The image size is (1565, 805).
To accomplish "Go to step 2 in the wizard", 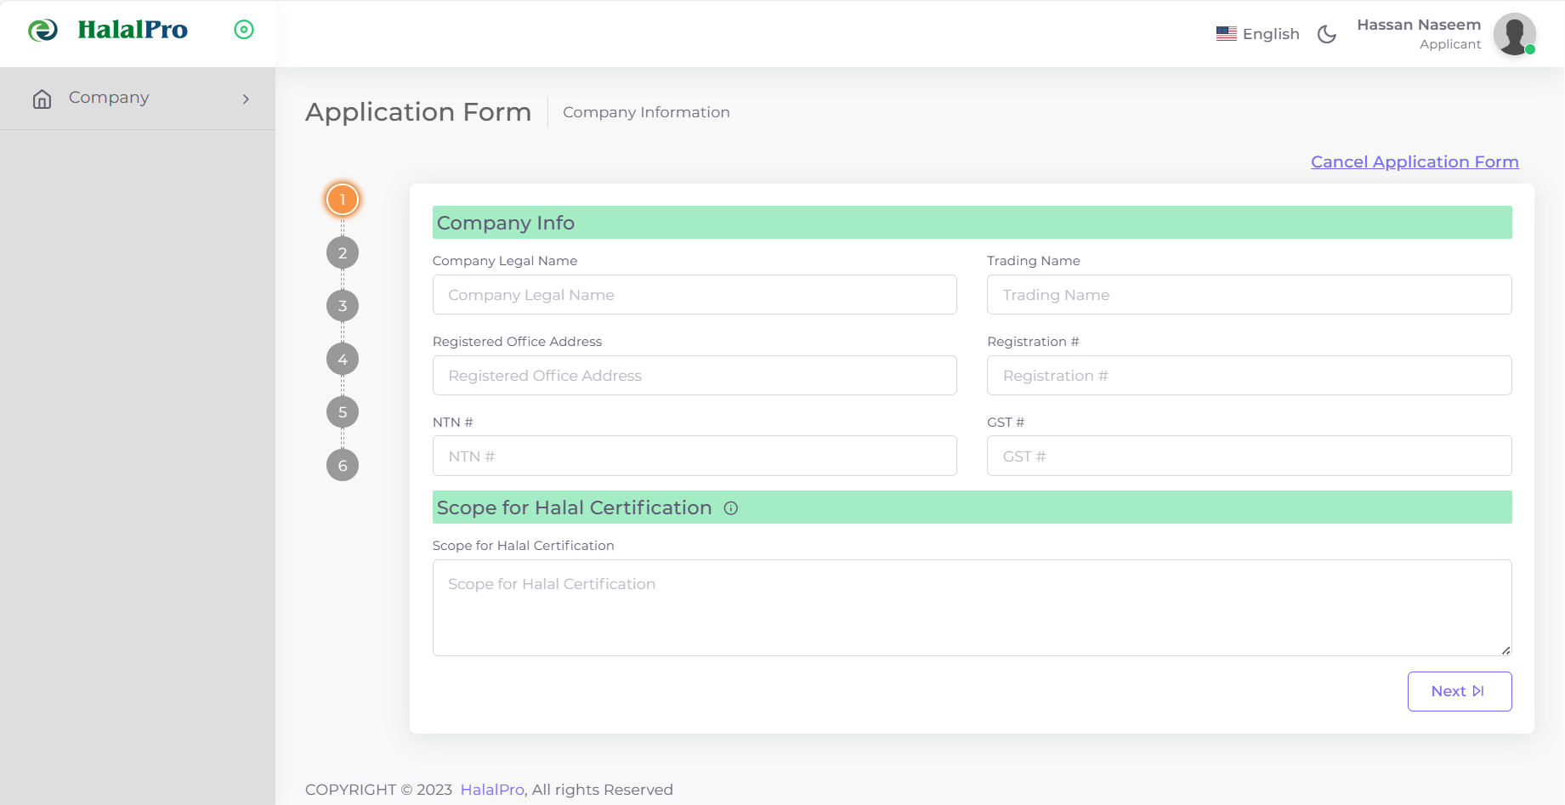I will [343, 252].
